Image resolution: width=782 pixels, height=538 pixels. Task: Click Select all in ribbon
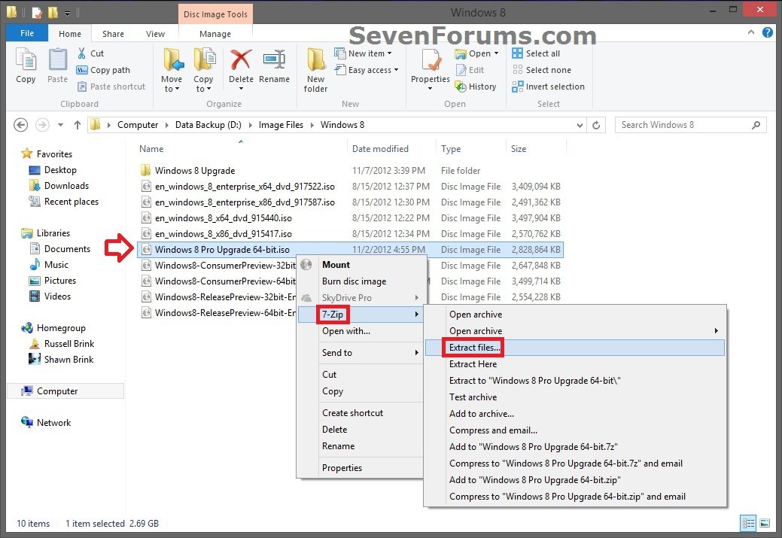pos(536,53)
